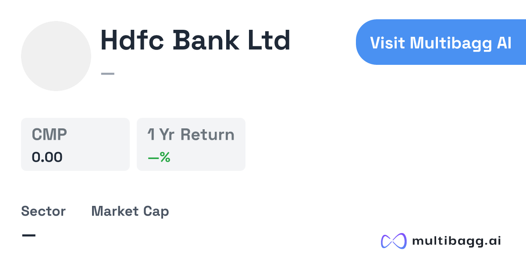Click the dash next to 1 Yr Return value
The image size is (526, 276).
(x=153, y=158)
